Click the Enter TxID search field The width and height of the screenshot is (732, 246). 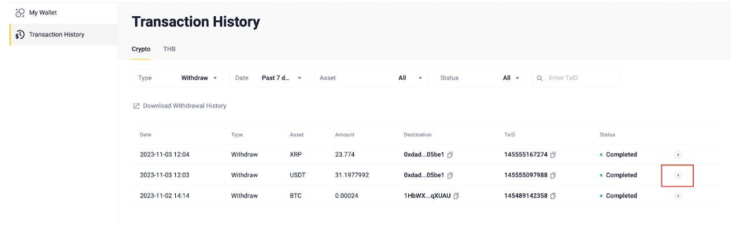pyautogui.click(x=581, y=79)
